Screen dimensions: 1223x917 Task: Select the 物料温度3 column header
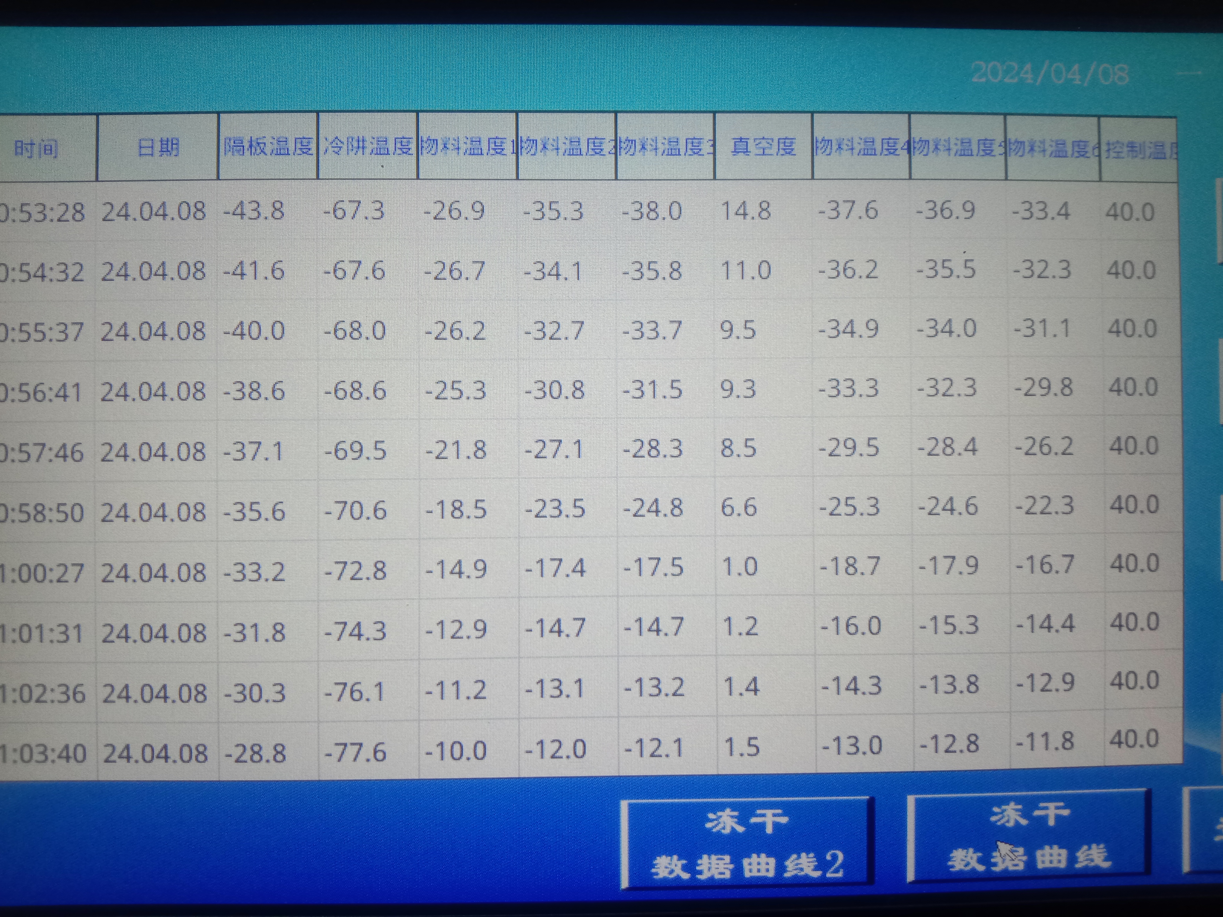[666, 146]
